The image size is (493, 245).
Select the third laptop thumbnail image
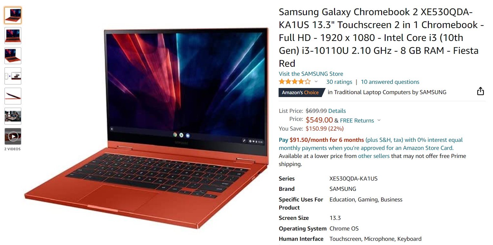tap(13, 56)
